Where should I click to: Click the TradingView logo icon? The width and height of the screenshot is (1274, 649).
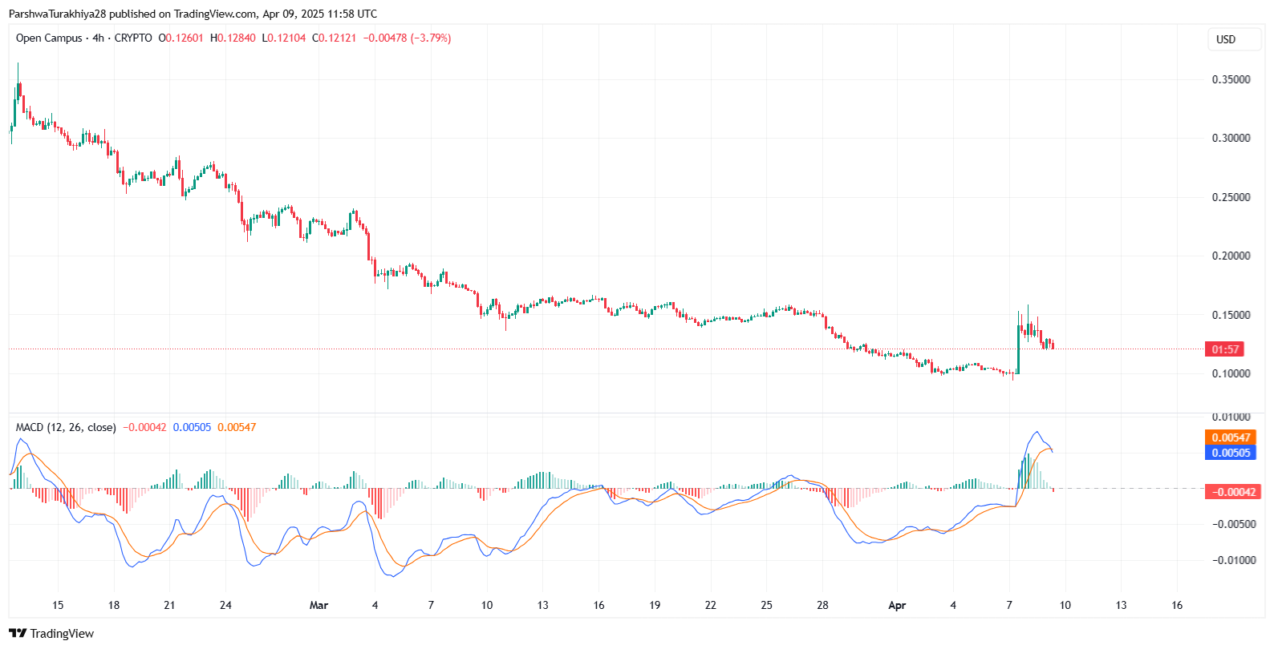[x=18, y=634]
